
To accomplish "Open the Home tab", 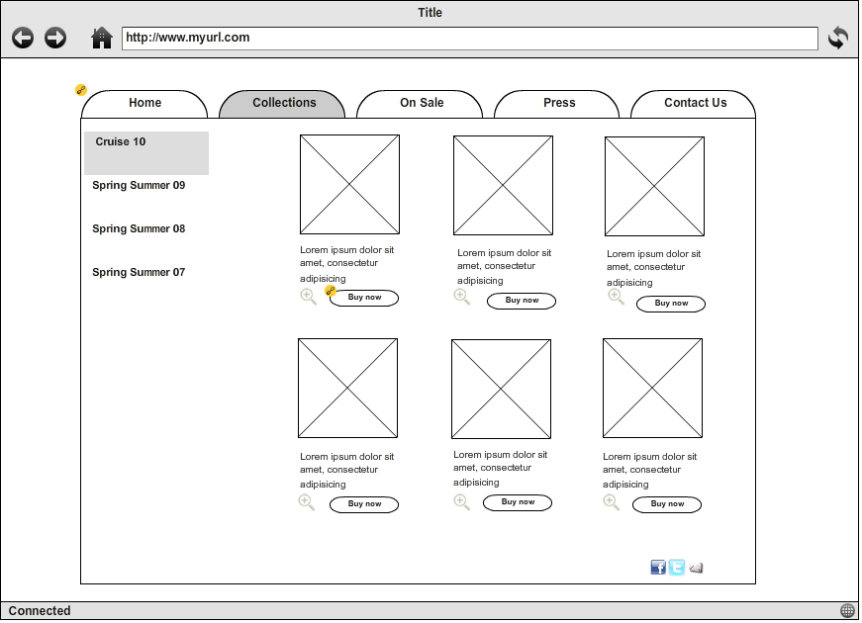I will coord(144,104).
